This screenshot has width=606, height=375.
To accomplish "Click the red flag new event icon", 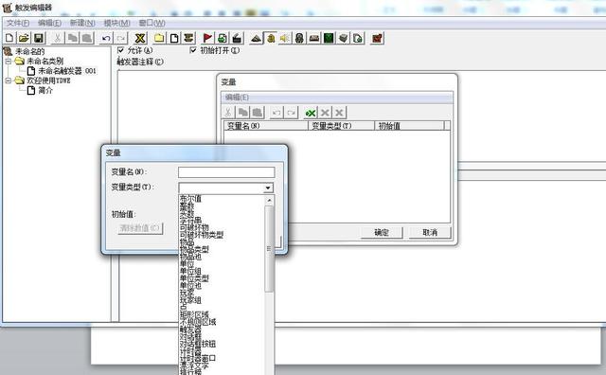I will click(x=207, y=38).
